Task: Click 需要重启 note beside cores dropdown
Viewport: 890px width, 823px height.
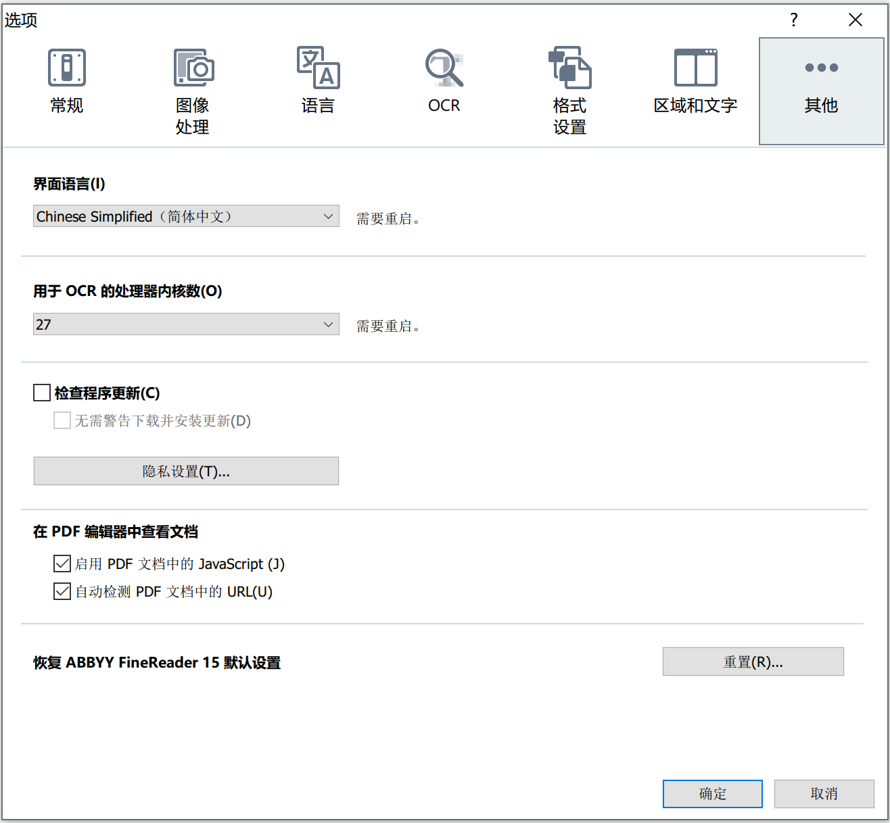Action: 388,326
